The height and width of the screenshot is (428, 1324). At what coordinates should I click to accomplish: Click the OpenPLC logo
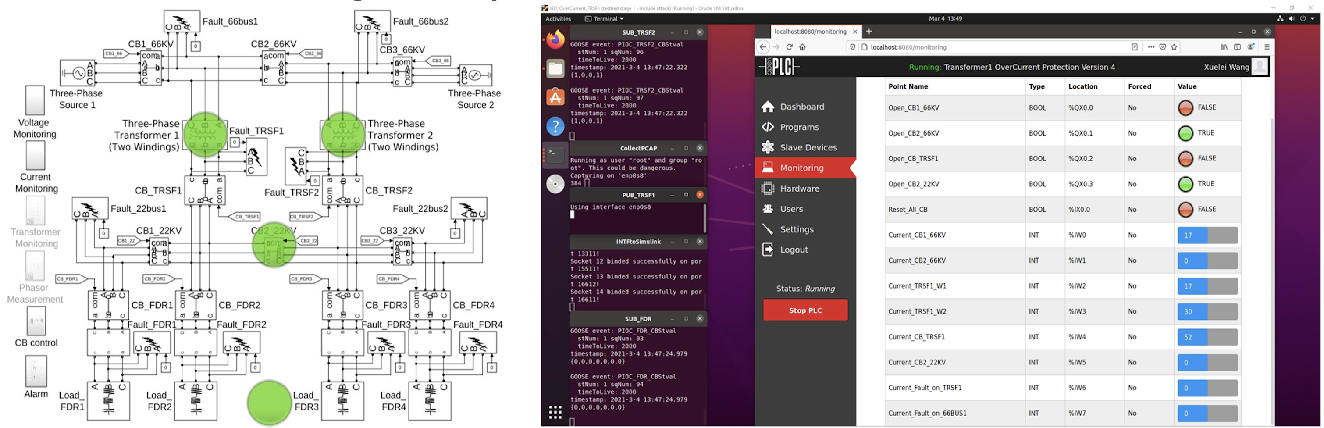[779, 67]
